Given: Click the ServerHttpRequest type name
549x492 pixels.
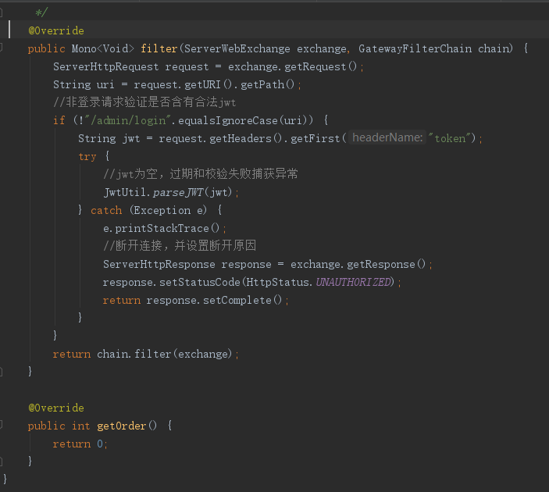Looking at the screenshot, I should [x=105, y=66].
